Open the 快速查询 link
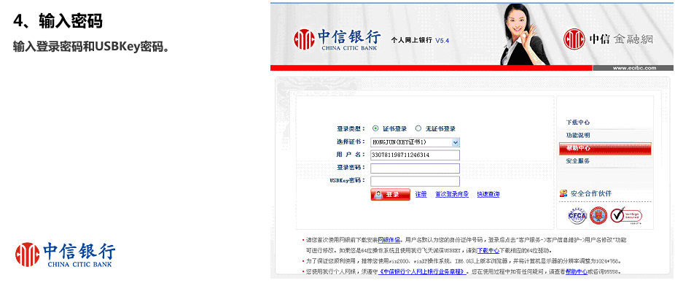The height and width of the screenshot is (283, 675). pos(488,195)
